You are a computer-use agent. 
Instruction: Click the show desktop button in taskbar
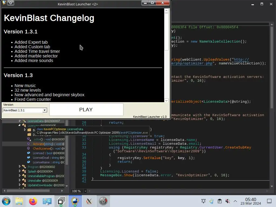point(269,201)
